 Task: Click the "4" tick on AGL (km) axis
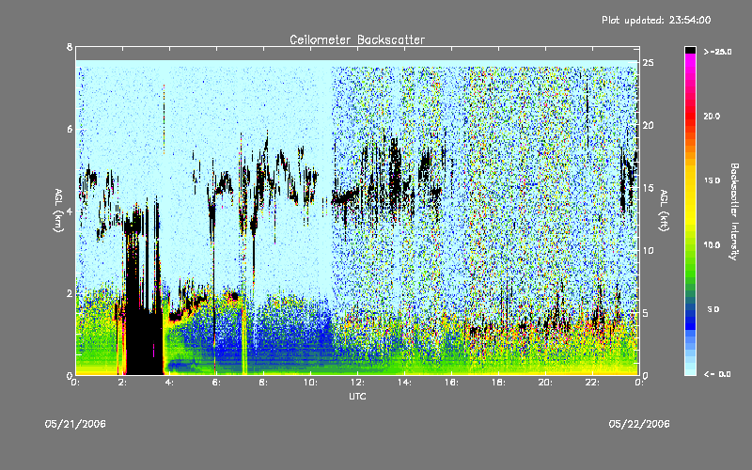(70, 211)
